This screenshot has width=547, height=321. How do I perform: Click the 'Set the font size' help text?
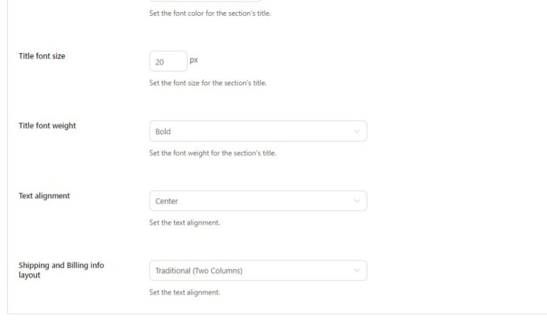(x=208, y=83)
